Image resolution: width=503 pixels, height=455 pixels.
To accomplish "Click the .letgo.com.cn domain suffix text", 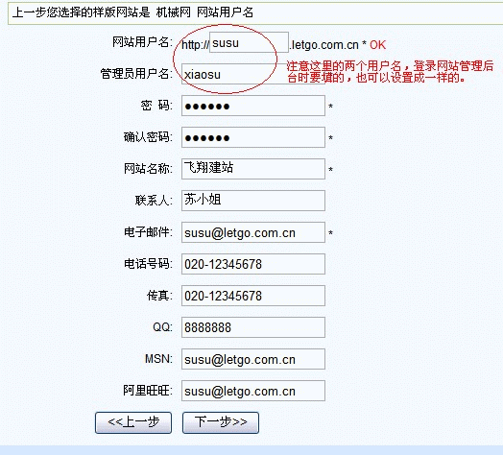I will pyautogui.click(x=324, y=45).
